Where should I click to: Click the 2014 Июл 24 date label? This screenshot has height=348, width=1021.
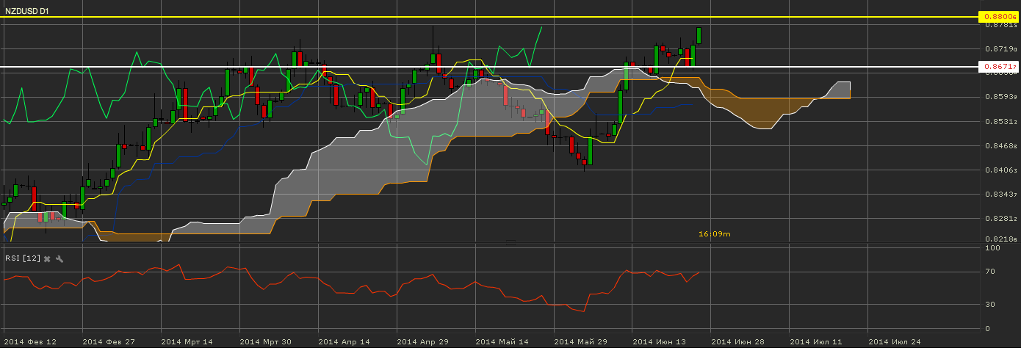pos(894,341)
